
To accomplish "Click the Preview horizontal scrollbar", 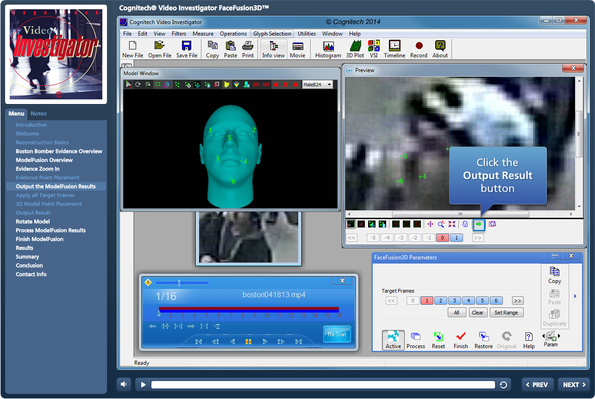I will click(x=461, y=214).
